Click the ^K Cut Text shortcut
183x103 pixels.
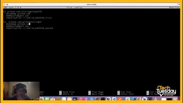[124, 92]
